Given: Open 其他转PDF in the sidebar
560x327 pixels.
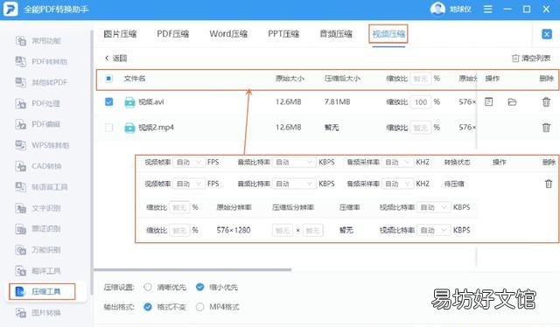Looking at the screenshot, I should pyautogui.click(x=41, y=82).
